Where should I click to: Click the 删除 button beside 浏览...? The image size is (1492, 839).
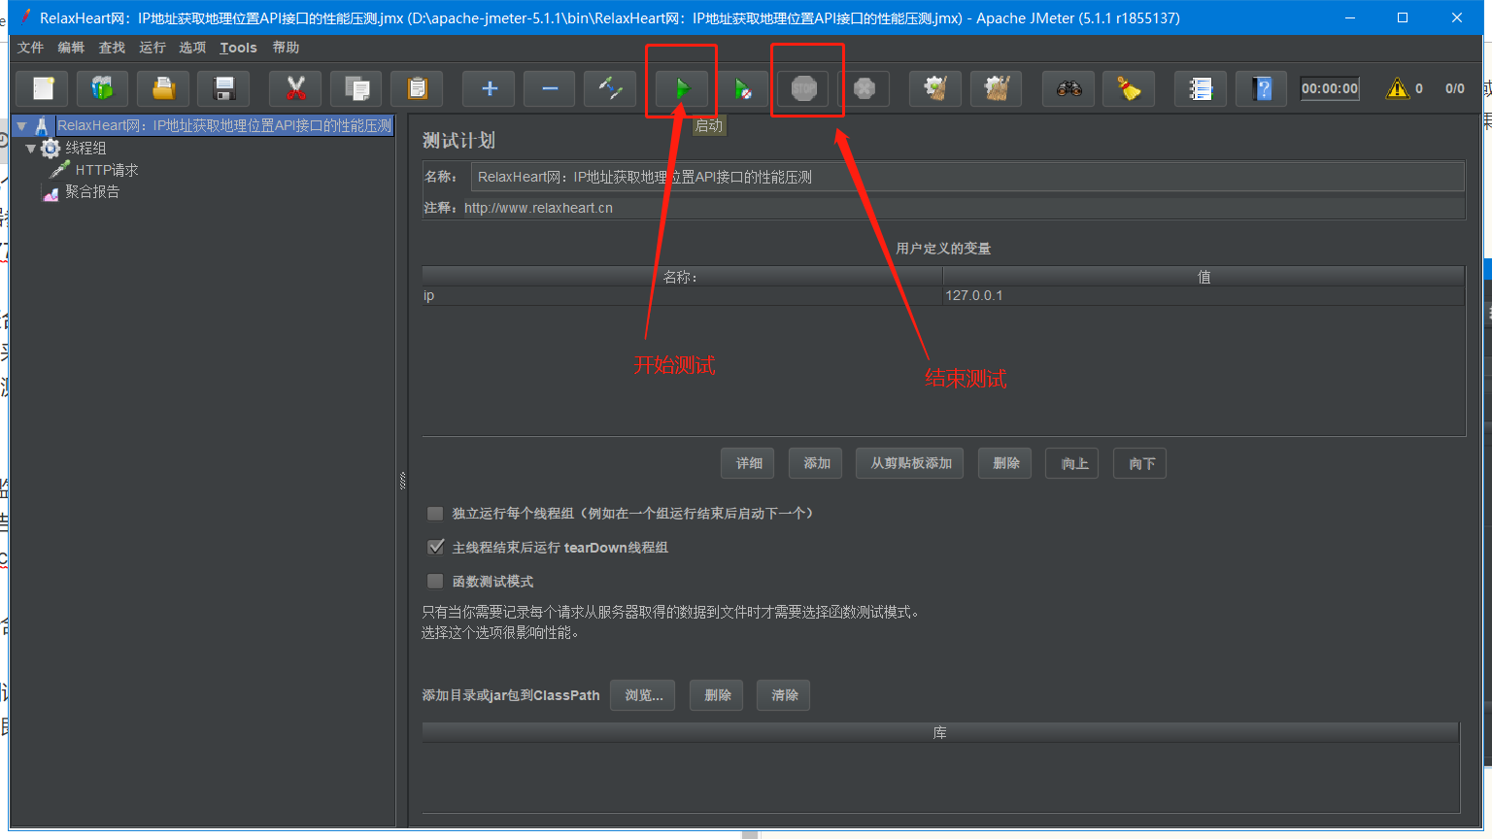pos(718,695)
